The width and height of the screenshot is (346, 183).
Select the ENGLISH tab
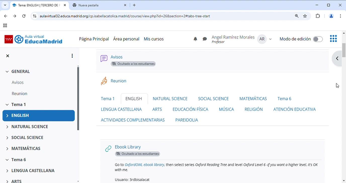click(x=134, y=99)
